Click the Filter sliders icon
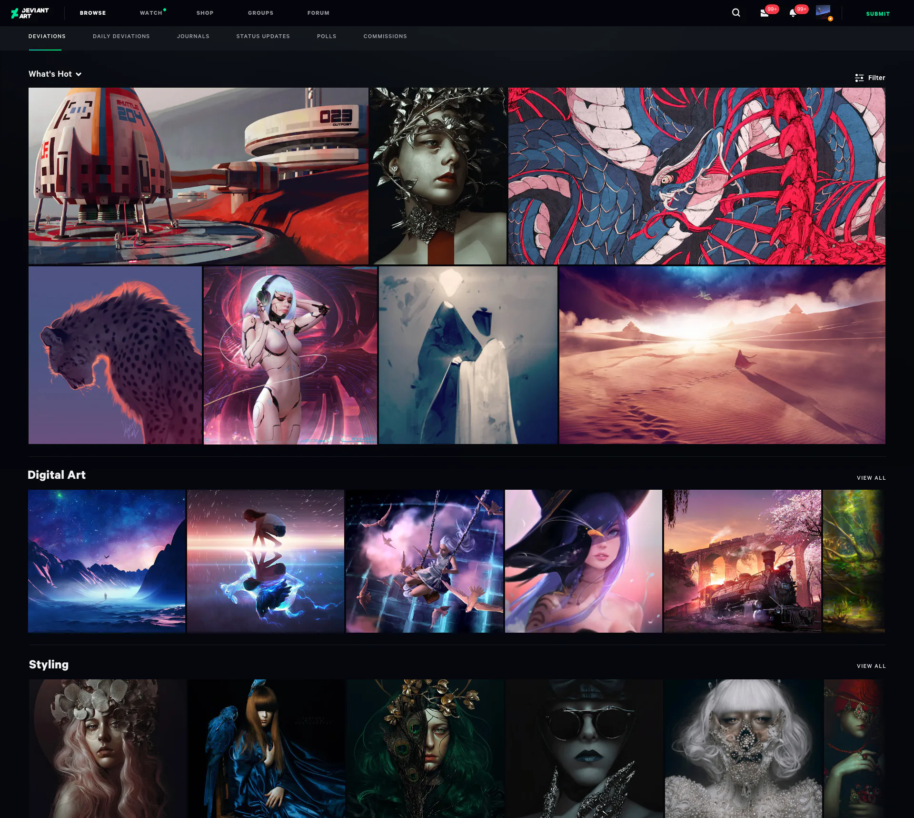This screenshot has height=818, width=914. coord(859,78)
